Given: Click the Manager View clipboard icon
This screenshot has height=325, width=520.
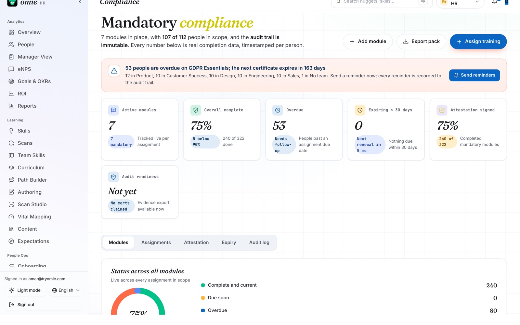Looking at the screenshot, I should [11, 57].
